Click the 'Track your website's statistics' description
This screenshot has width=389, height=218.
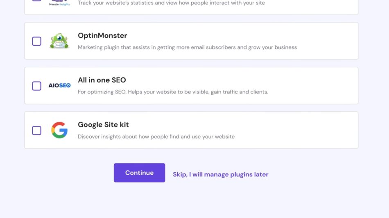[x=172, y=3]
